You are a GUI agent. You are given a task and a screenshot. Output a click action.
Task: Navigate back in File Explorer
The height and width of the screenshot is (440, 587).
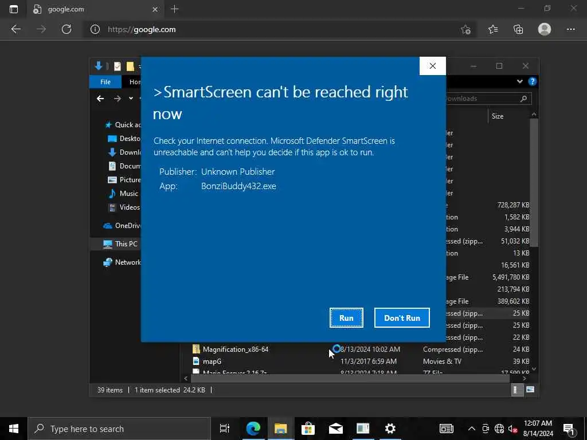coord(100,99)
